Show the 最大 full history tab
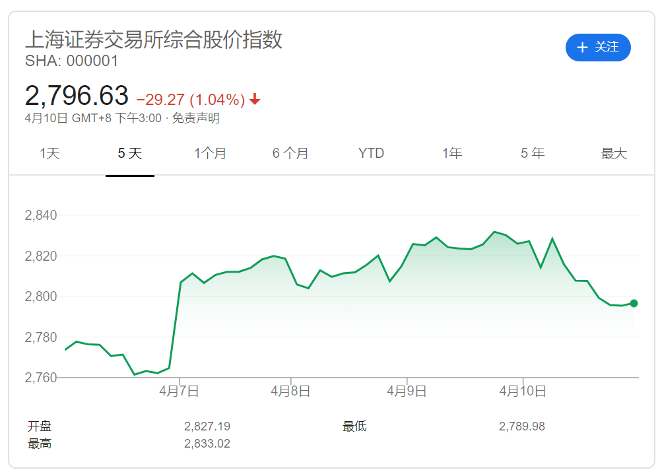 (613, 154)
